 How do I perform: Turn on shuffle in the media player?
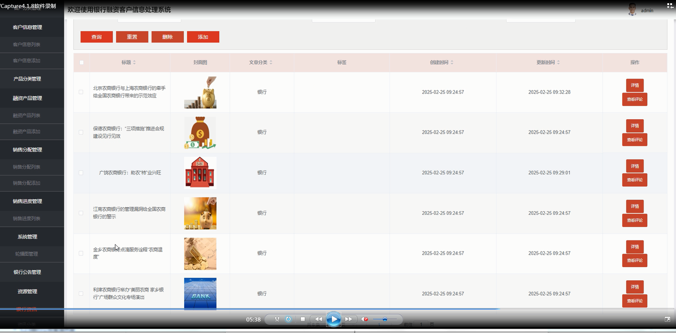[277, 319]
